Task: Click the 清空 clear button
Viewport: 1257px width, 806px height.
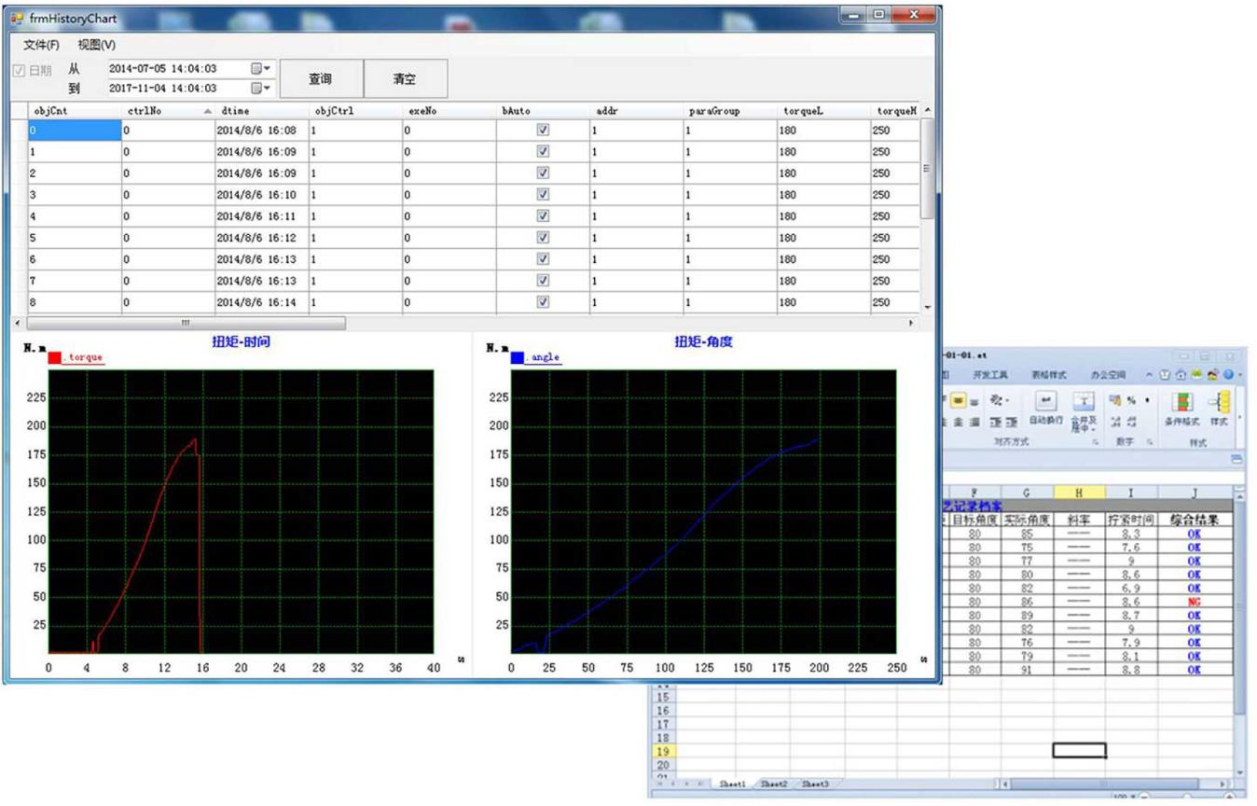Action: (405, 79)
